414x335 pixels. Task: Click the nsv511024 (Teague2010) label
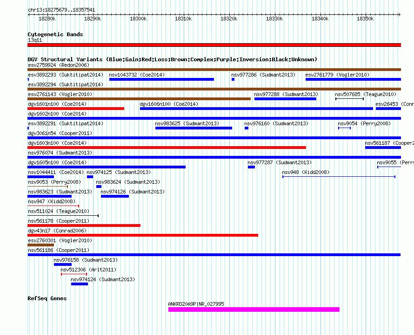(x=59, y=211)
